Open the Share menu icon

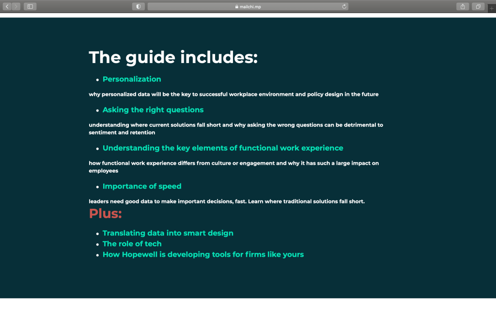(x=463, y=6)
